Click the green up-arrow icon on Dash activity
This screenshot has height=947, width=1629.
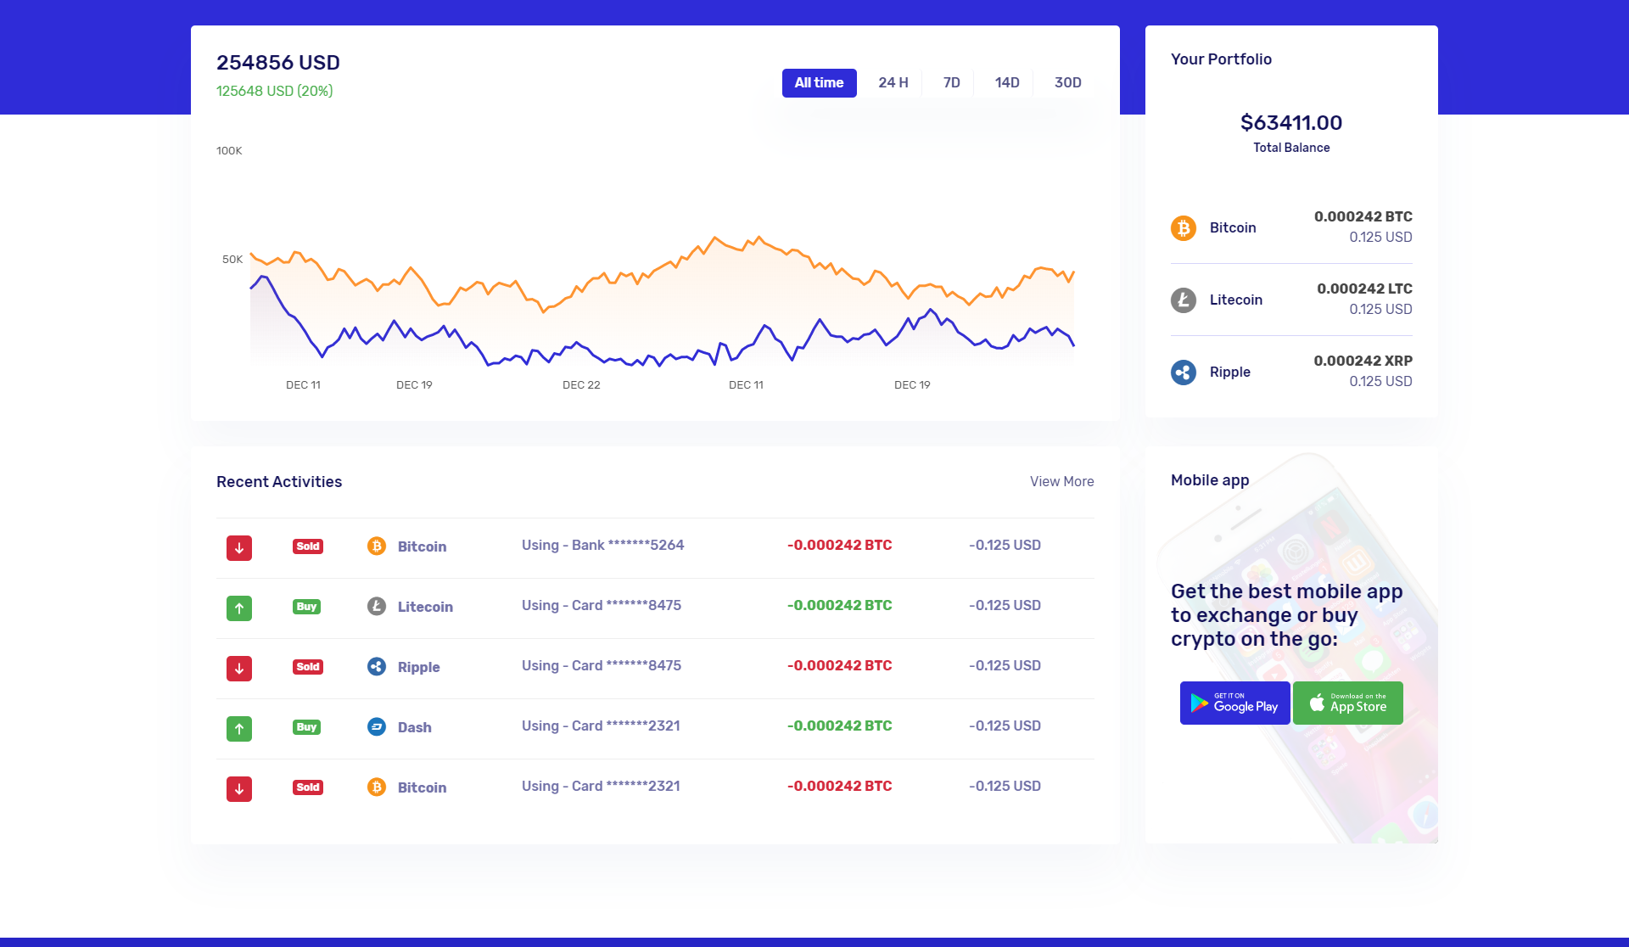point(239,729)
